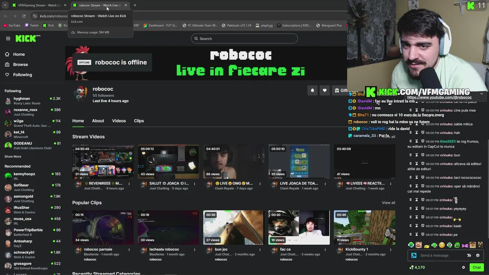Open GODEANU channel in sidebar
Screen dimensions: 489x275
[x=32, y=146]
